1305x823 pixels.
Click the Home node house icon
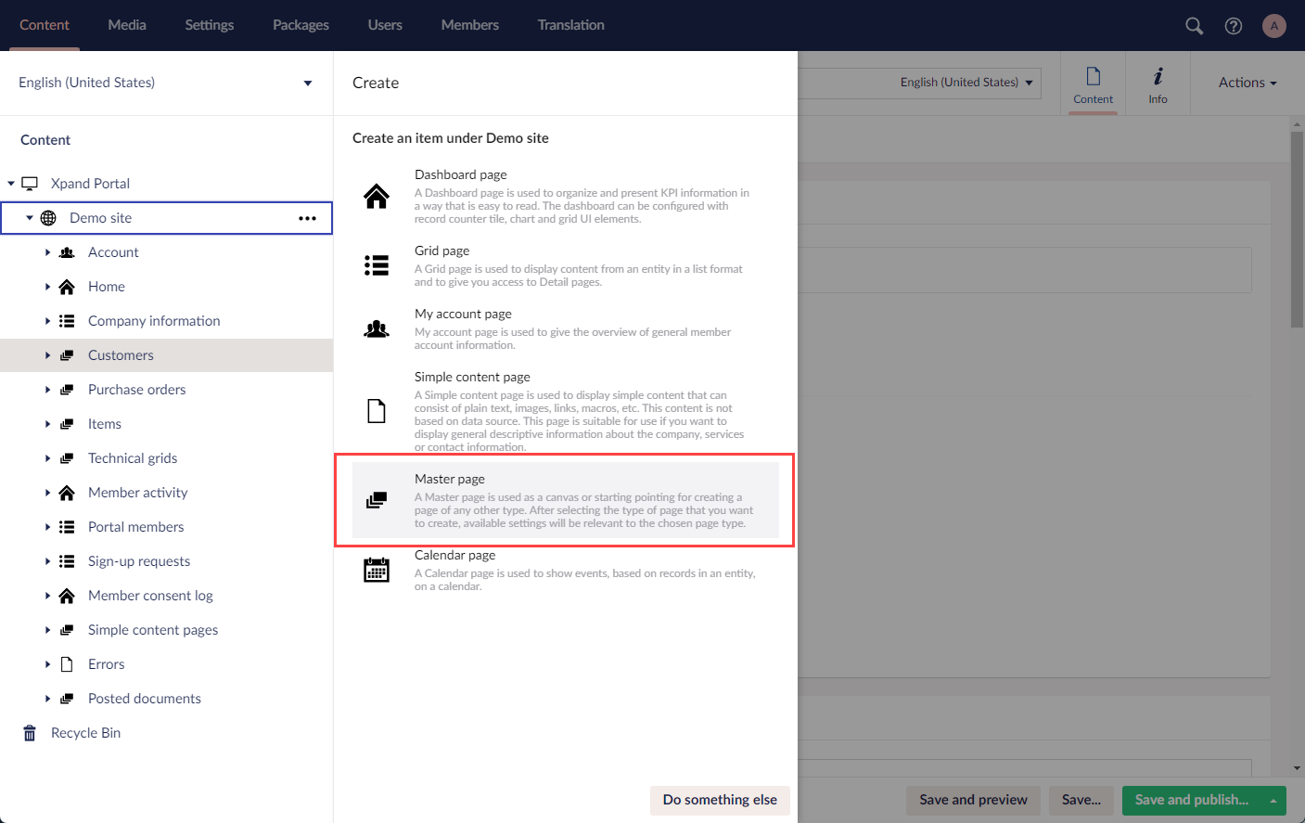(x=67, y=287)
